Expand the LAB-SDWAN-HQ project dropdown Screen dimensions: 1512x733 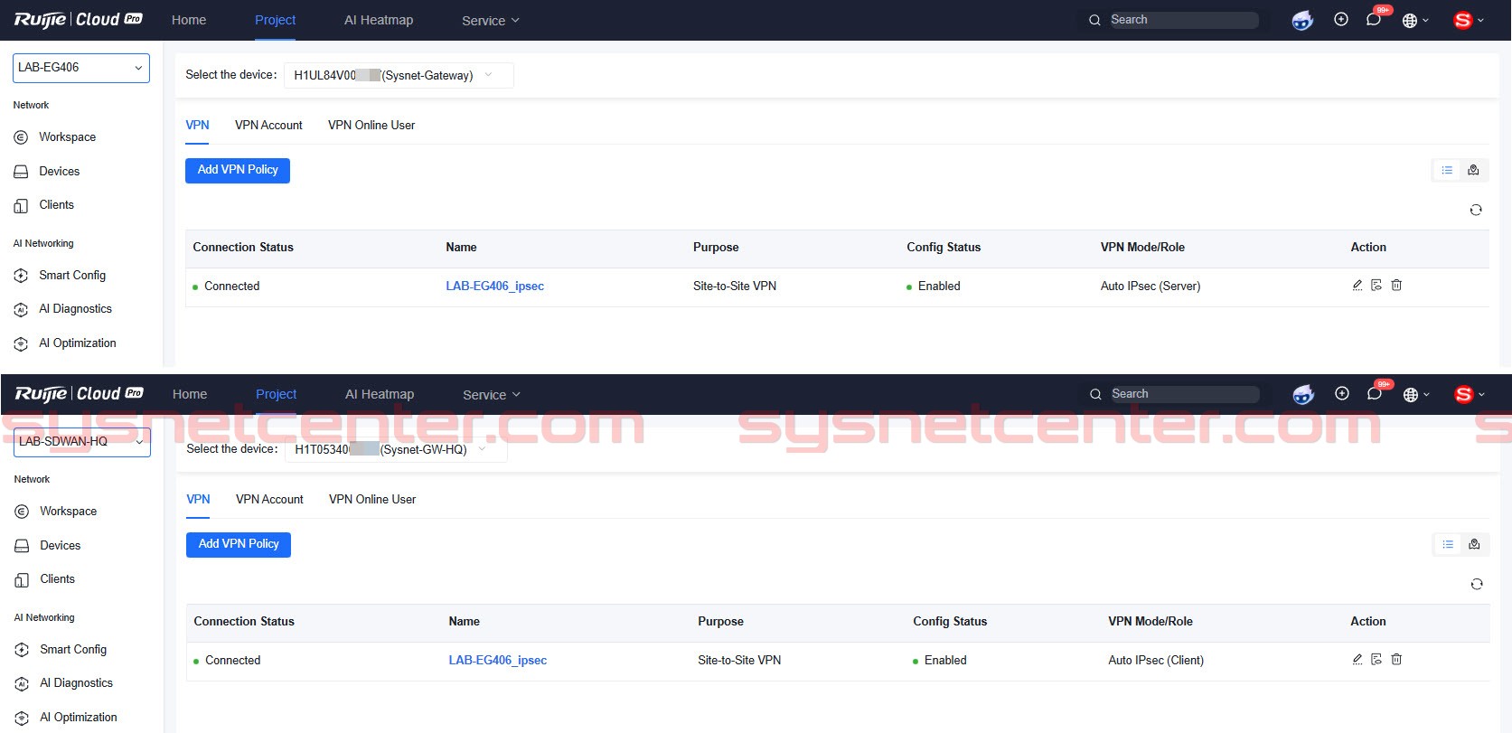(81, 442)
